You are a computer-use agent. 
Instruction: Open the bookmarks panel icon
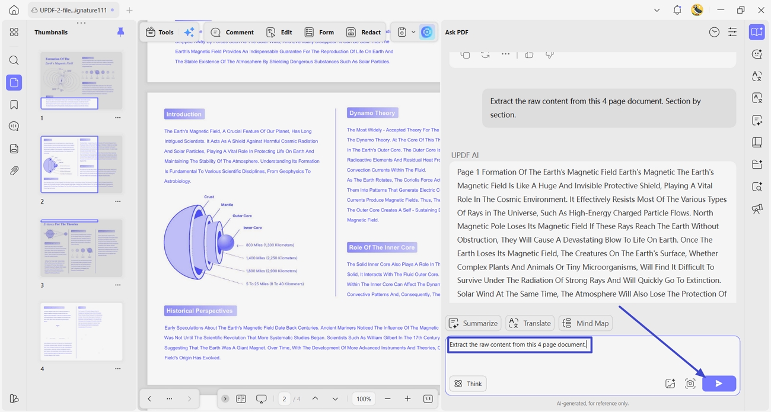point(14,105)
